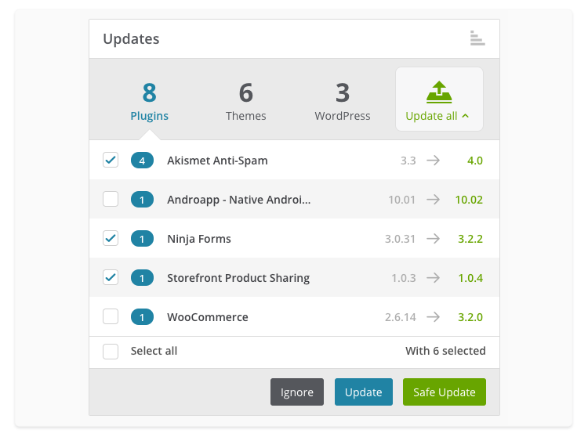Click the arrow icon in the WooCommerce row

tap(433, 317)
